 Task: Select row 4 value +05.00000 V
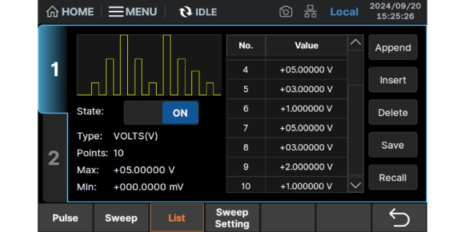pos(307,70)
